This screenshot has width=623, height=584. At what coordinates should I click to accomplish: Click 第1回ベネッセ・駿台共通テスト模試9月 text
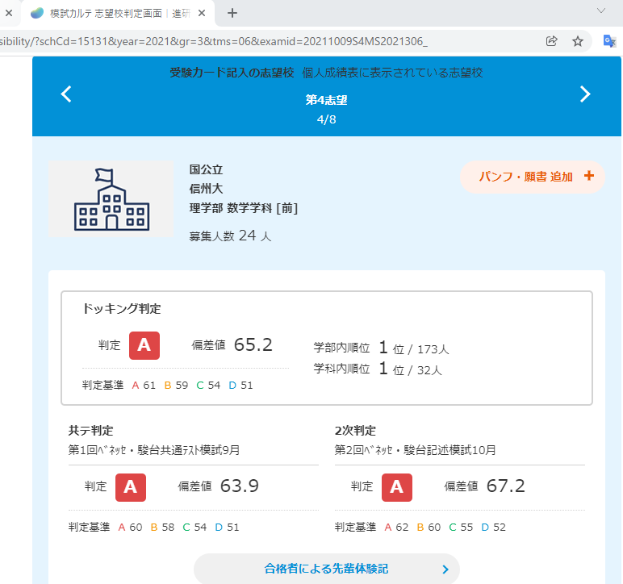point(154,450)
